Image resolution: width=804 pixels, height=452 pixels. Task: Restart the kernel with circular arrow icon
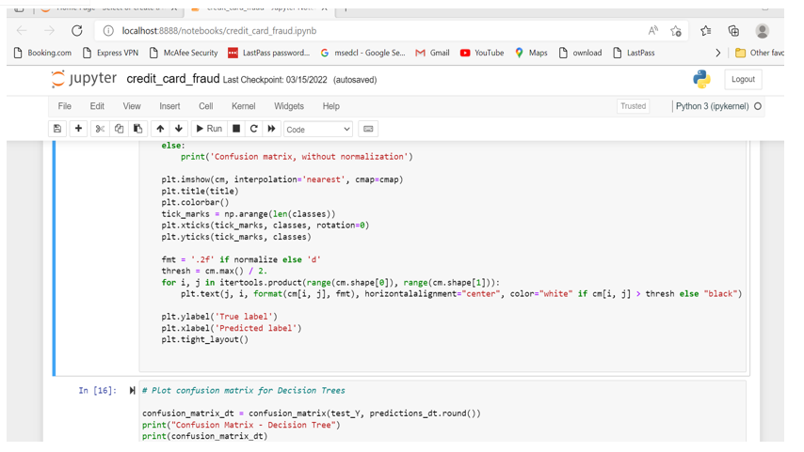pos(254,129)
